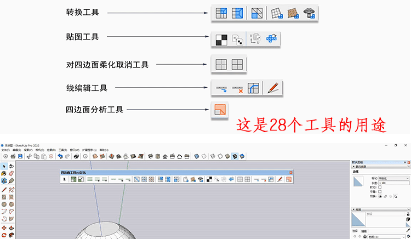Click the Save icon in SketchUp toolbar
The width and height of the screenshot is (411, 239).
pos(20,156)
